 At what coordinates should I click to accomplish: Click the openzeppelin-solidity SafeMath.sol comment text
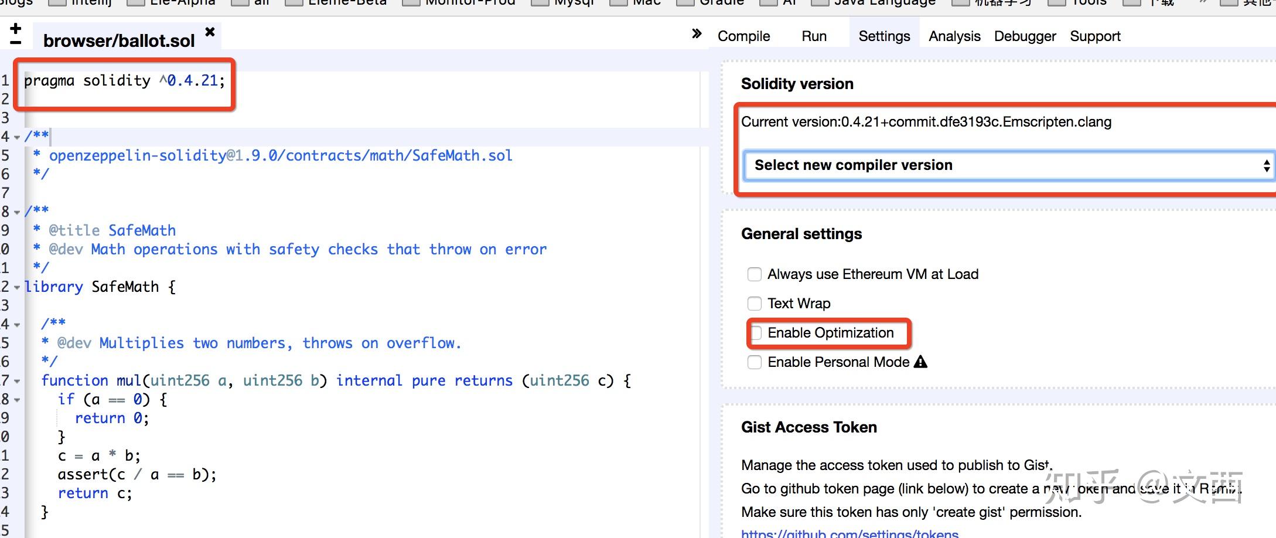pyautogui.click(x=281, y=155)
